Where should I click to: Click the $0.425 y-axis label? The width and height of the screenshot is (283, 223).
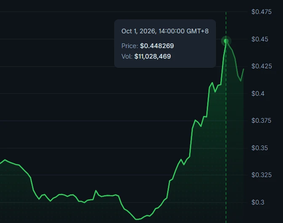pos(262,66)
